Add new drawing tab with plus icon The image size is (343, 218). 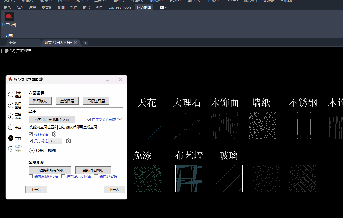coord(85,43)
